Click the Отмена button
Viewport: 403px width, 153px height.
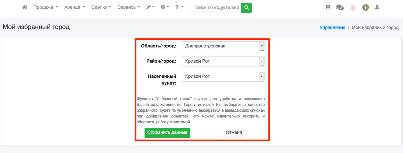click(234, 133)
